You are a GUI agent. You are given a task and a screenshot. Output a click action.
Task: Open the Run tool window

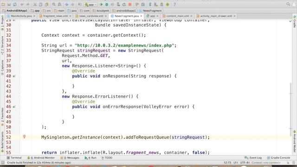pyautogui.click(x=90, y=158)
